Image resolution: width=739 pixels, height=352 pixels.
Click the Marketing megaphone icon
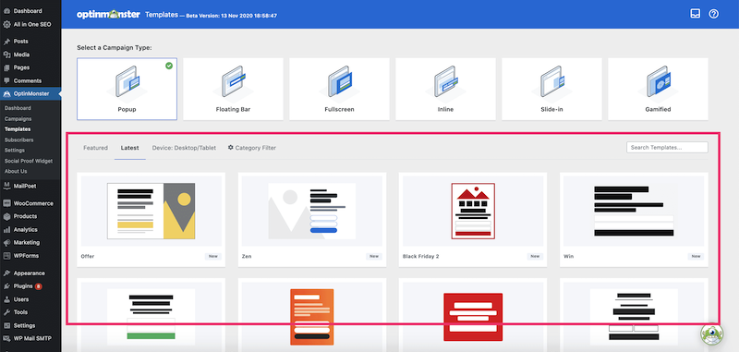(x=6, y=243)
